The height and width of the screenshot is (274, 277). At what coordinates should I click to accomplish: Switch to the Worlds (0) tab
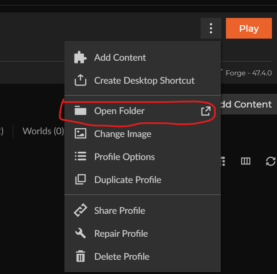(43, 131)
